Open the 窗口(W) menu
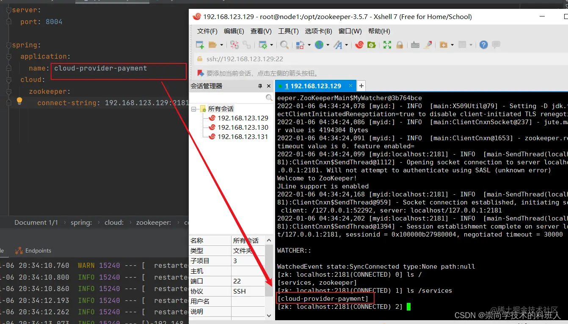 (350, 31)
